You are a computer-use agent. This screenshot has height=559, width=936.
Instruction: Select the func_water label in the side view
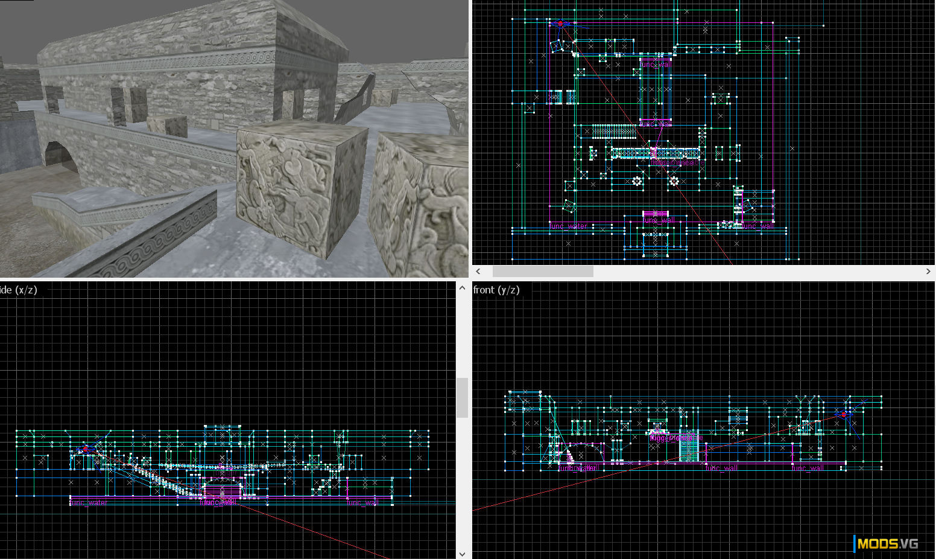tap(88, 502)
